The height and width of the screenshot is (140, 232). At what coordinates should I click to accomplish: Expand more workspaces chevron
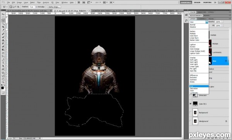[215, 2]
